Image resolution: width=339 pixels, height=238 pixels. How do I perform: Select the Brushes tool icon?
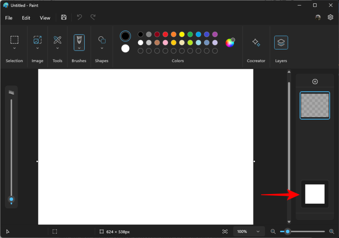(x=79, y=40)
